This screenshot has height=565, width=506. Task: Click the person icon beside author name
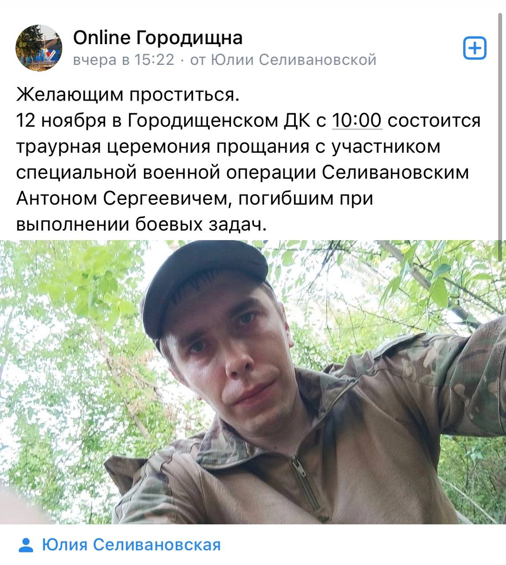26,545
